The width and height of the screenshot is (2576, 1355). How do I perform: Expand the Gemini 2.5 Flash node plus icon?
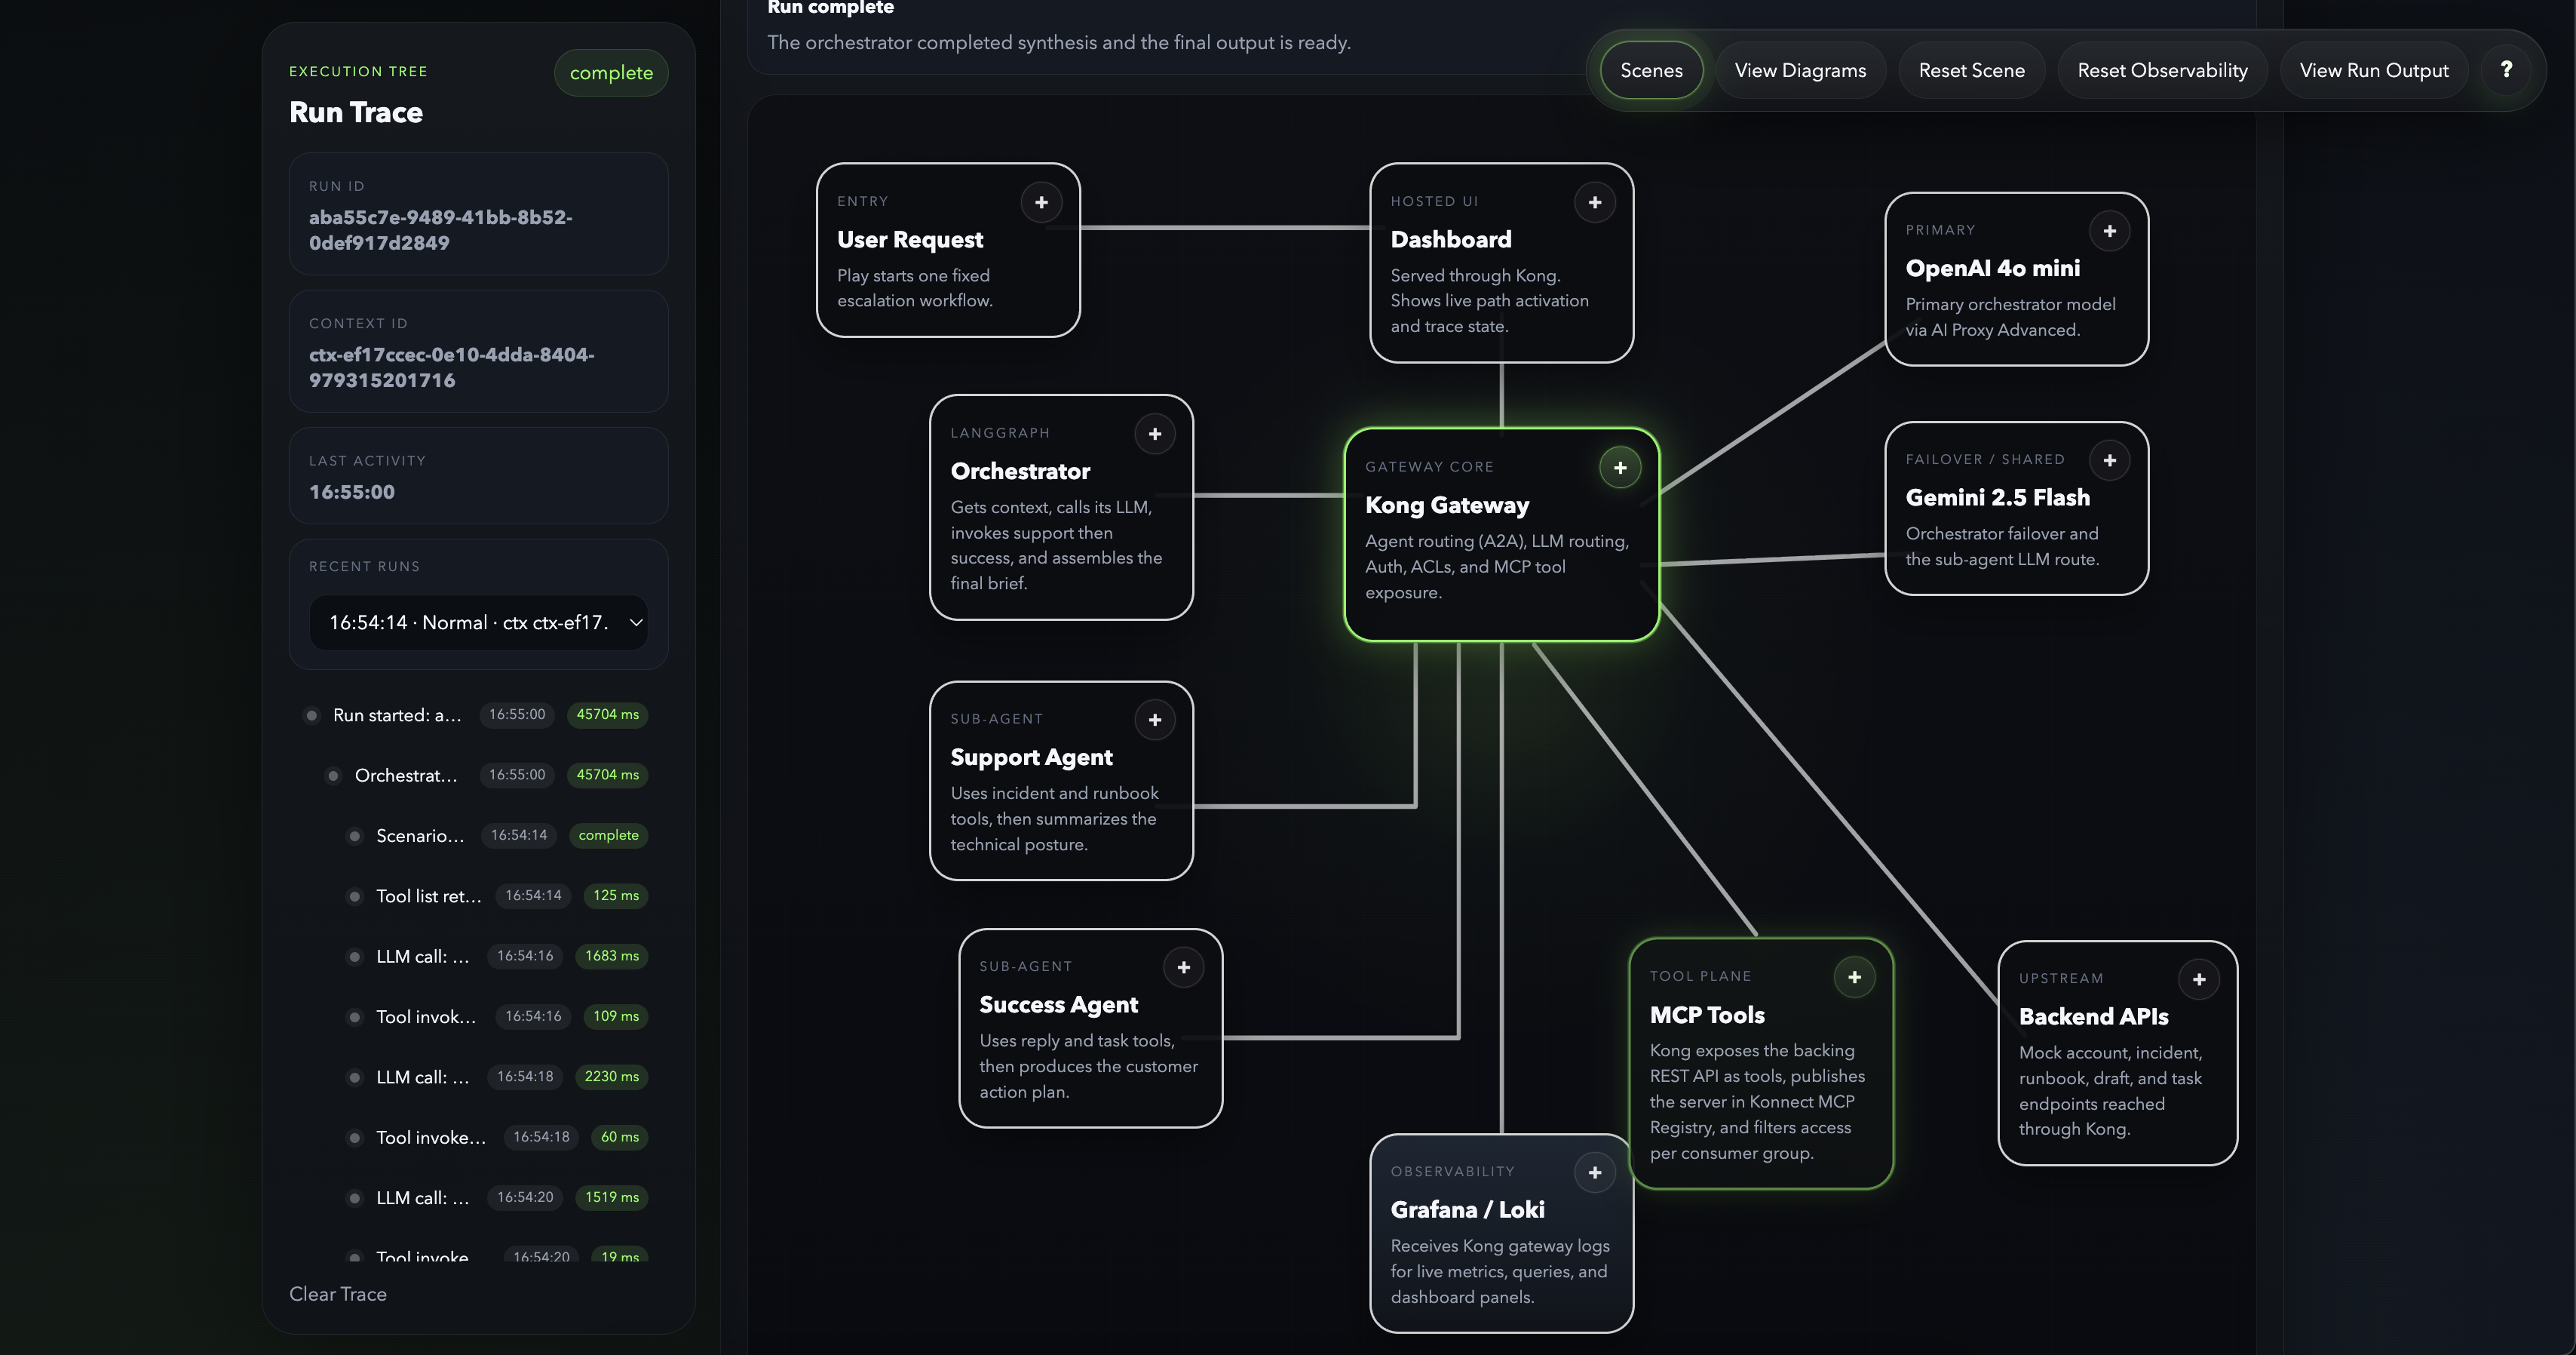2109,460
